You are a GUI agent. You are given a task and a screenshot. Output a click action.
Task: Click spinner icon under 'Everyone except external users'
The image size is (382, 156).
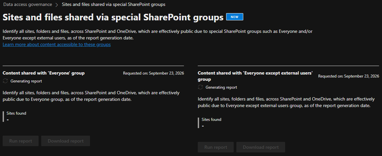pyautogui.click(x=200, y=87)
